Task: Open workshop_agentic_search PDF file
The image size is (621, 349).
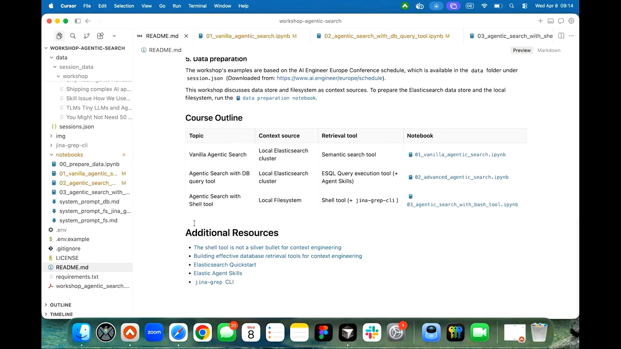Action: point(92,286)
